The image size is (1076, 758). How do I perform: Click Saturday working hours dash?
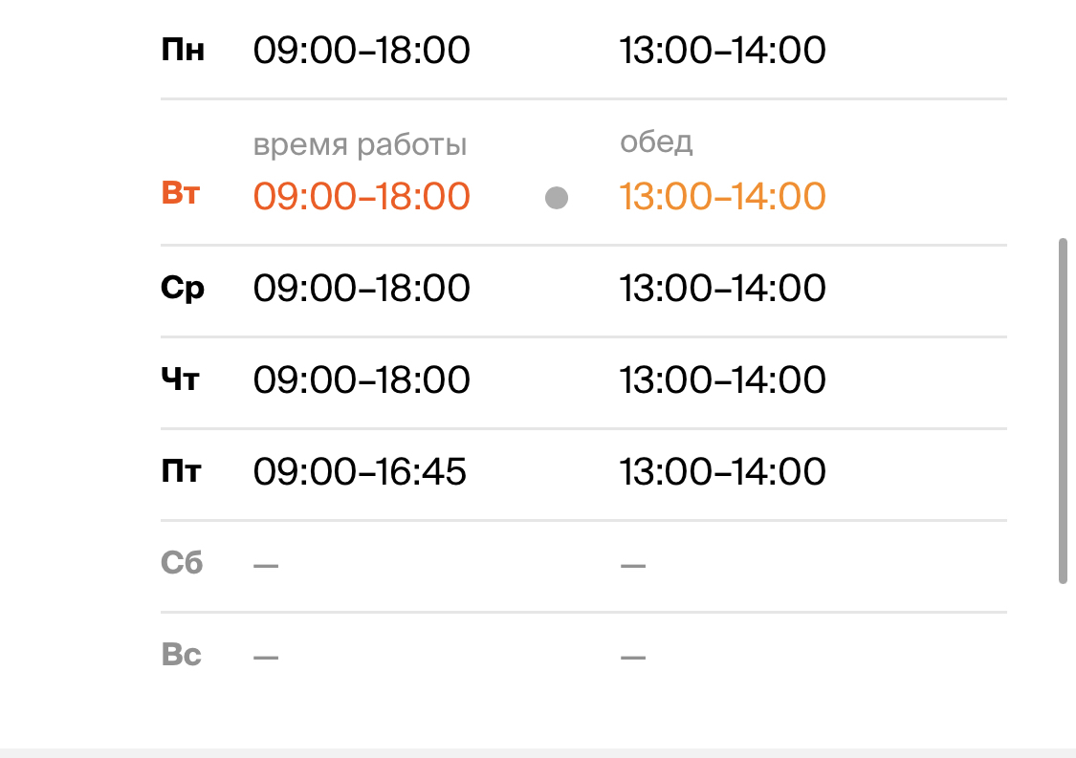(266, 566)
